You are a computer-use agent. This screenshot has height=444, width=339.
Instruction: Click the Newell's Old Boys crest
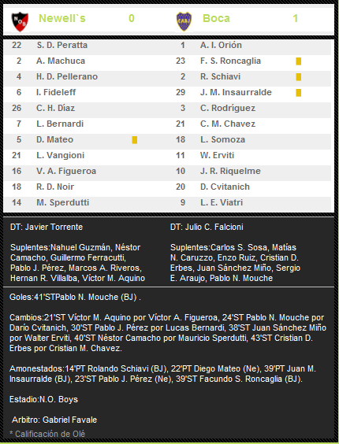(x=20, y=21)
